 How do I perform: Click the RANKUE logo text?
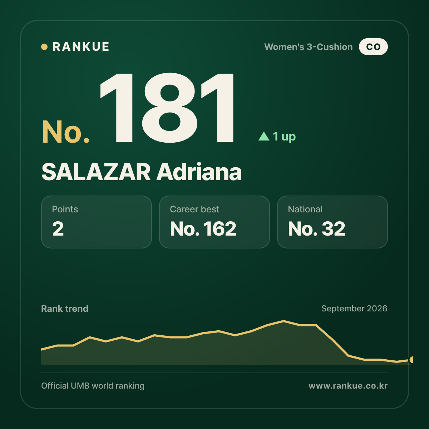click(81, 47)
